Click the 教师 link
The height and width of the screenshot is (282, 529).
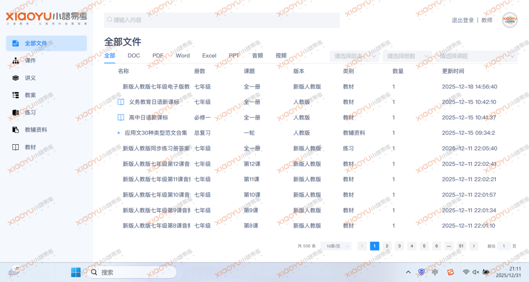pos(487,20)
